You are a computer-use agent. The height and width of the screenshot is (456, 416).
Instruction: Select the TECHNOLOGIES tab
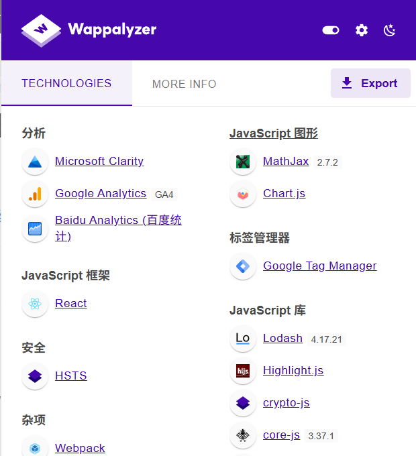66,83
